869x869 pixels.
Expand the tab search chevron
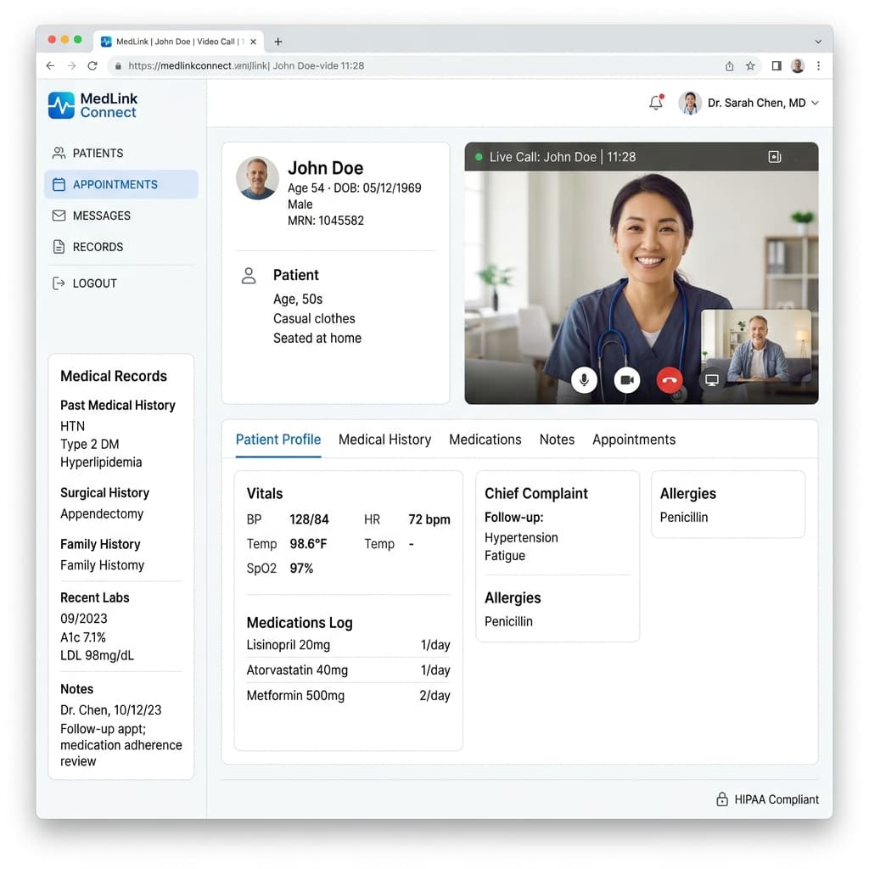click(818, 42)
